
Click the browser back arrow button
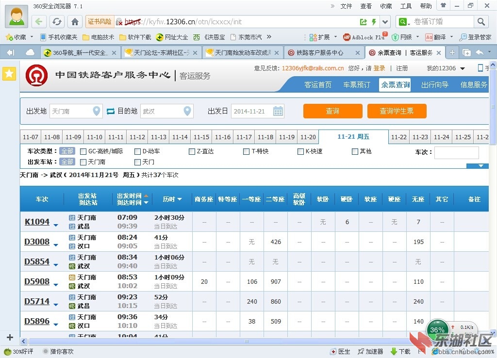click(x=39, y=22)
